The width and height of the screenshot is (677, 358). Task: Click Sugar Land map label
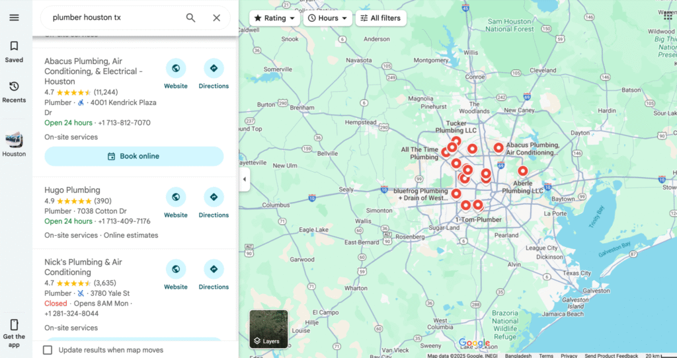coord(444,227)
